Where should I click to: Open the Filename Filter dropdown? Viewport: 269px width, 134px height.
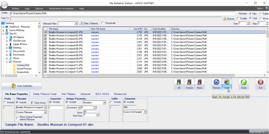pyautogui.click(x=76, y=23)
